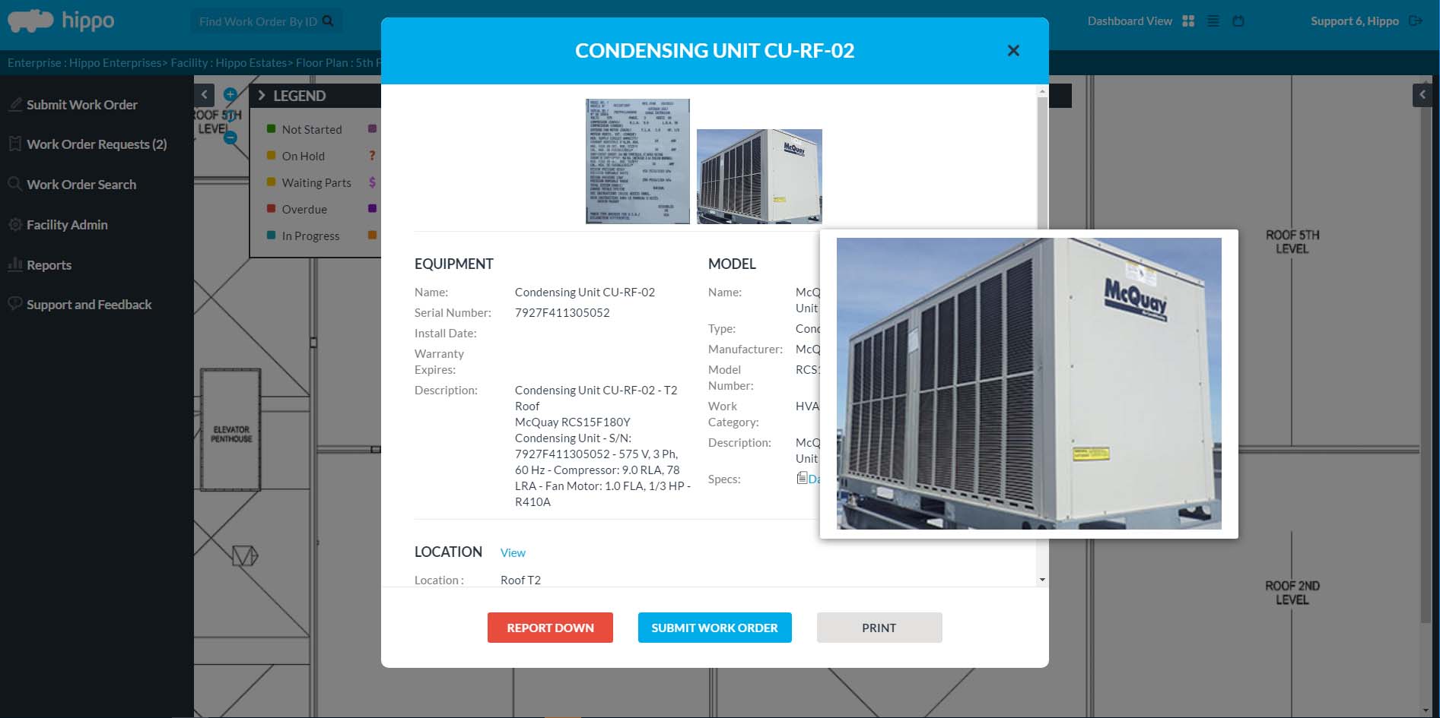Click the Not Started green swatch

click(271, 129)
